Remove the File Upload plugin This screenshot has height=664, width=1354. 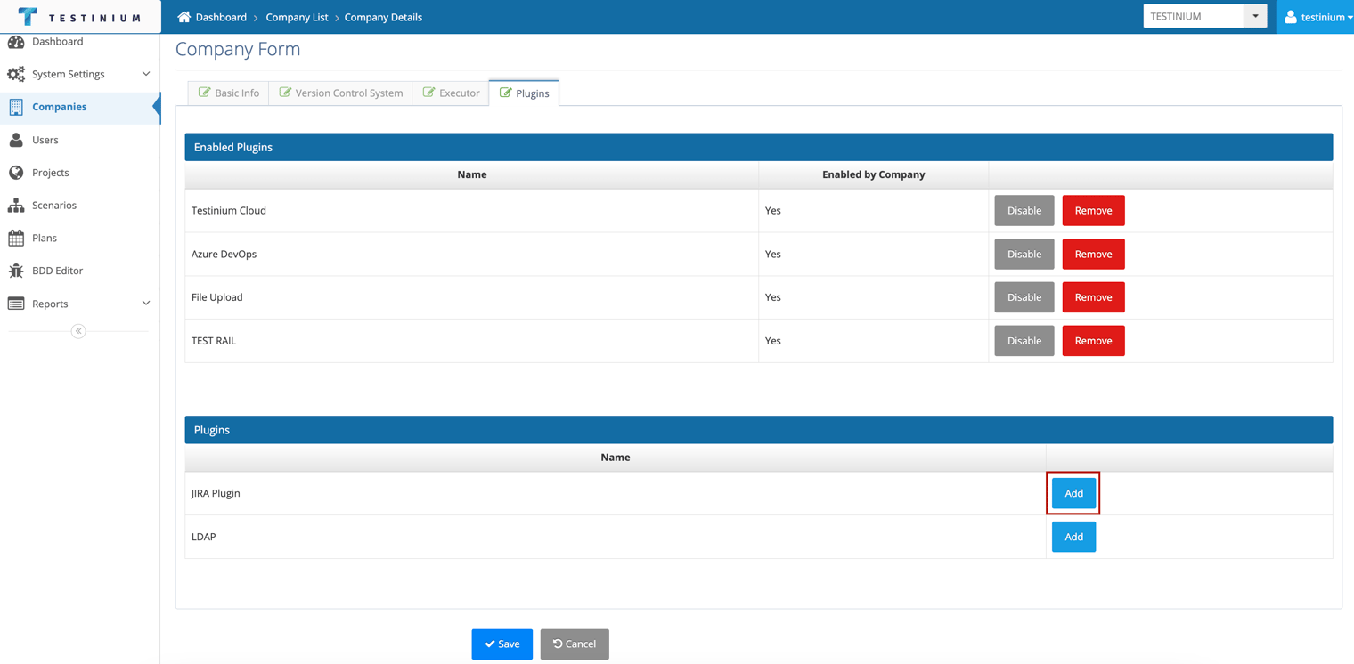(1093, 297)
